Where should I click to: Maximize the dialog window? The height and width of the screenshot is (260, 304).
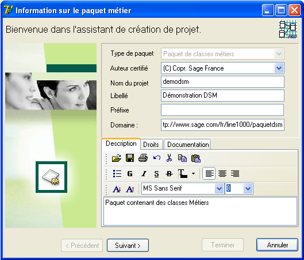281,10
